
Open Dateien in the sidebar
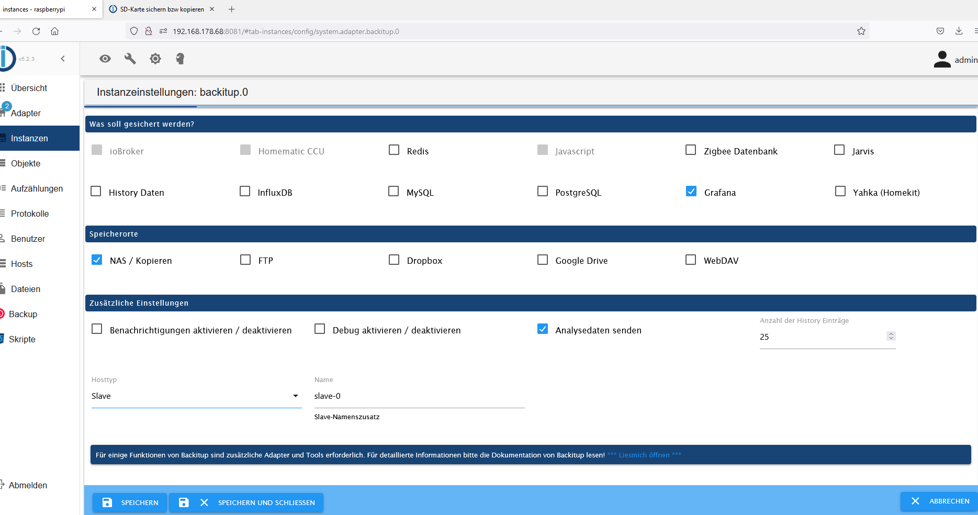pyautogui.click(x=40, y=289)
